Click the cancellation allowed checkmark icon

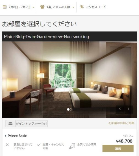click(x=39, y=145)
